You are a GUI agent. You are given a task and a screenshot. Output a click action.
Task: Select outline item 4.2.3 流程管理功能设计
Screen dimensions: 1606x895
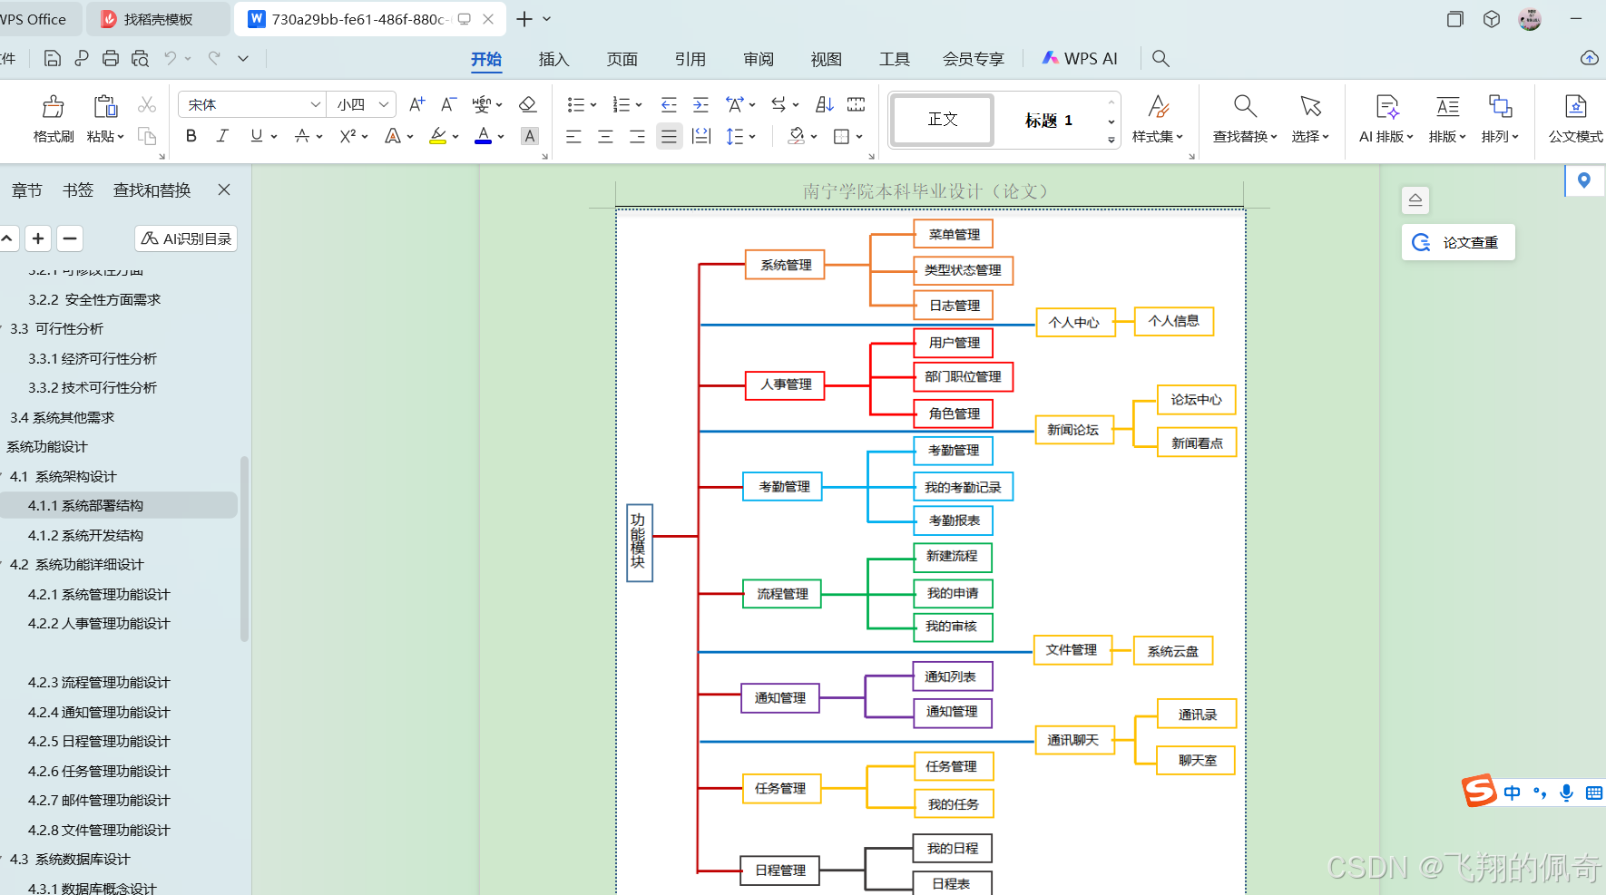tap(98, 682)
